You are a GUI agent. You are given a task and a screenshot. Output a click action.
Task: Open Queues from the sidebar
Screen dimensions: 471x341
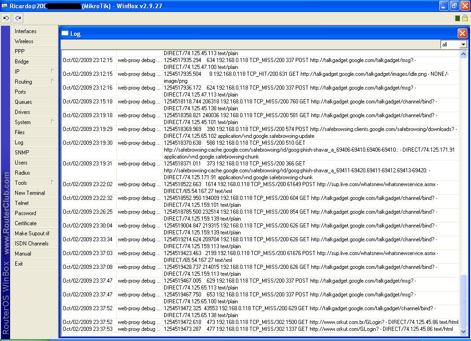pos(34,102)
